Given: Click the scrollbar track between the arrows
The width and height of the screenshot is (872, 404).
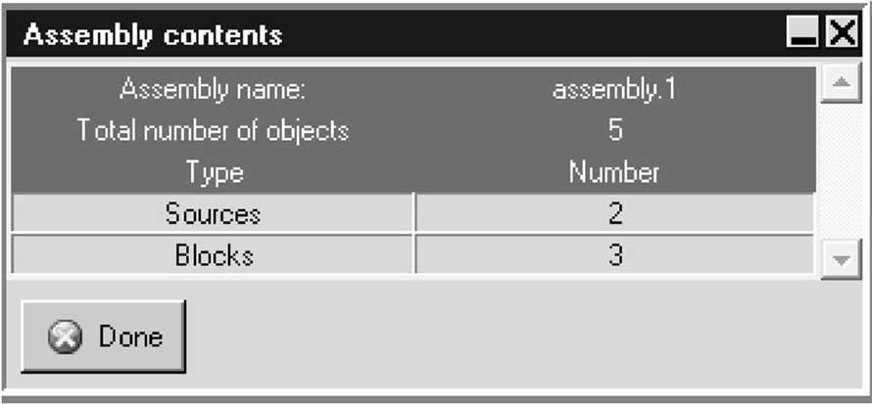Looking at the screenshot, I should (x=838, y=170).
